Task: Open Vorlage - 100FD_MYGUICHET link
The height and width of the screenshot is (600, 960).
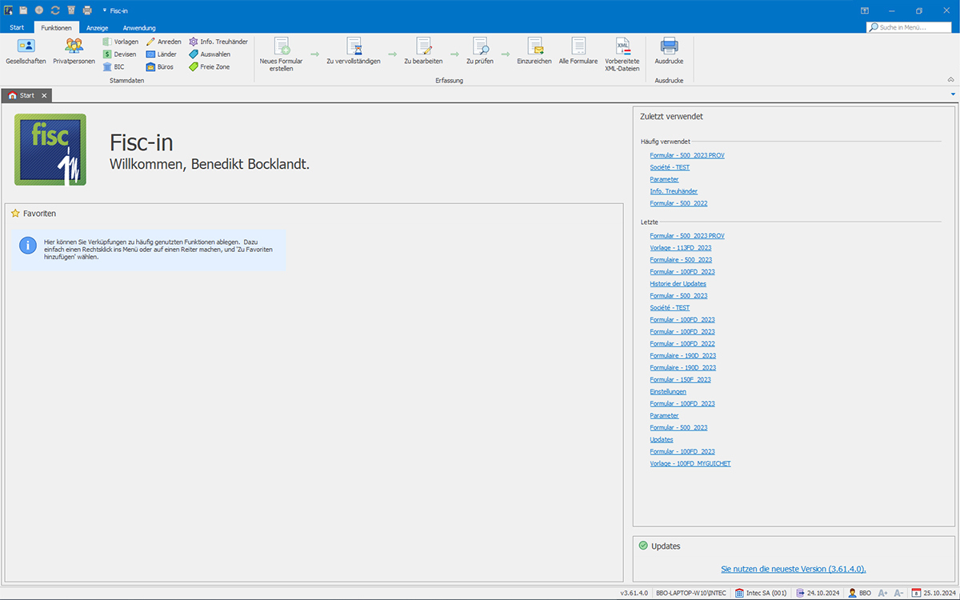Action: tap(690, 464)
